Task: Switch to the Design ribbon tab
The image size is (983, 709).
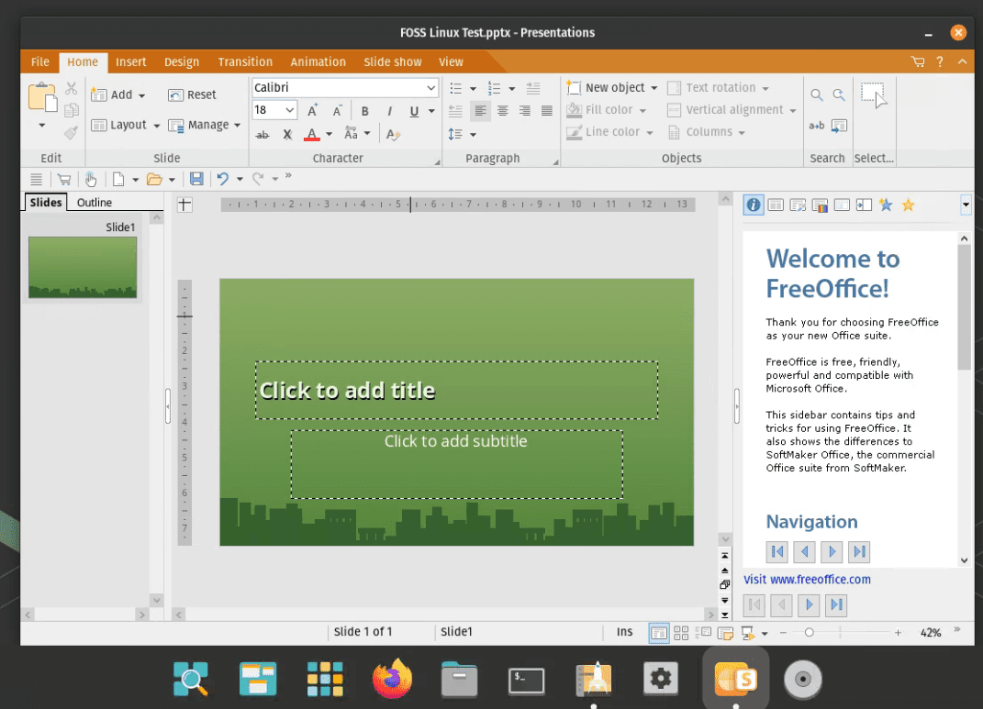Action: 182,61
